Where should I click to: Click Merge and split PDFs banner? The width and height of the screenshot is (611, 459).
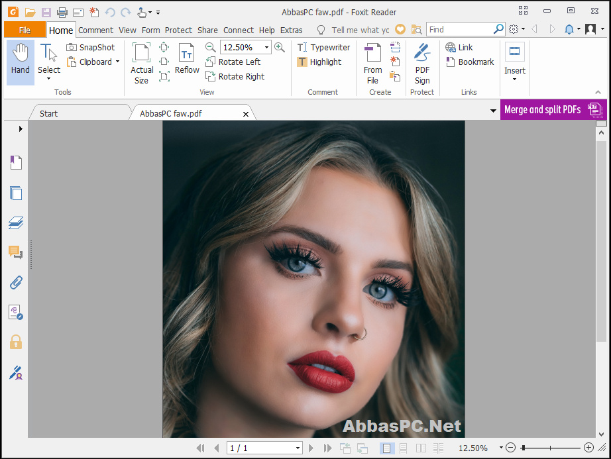(553, 109)
